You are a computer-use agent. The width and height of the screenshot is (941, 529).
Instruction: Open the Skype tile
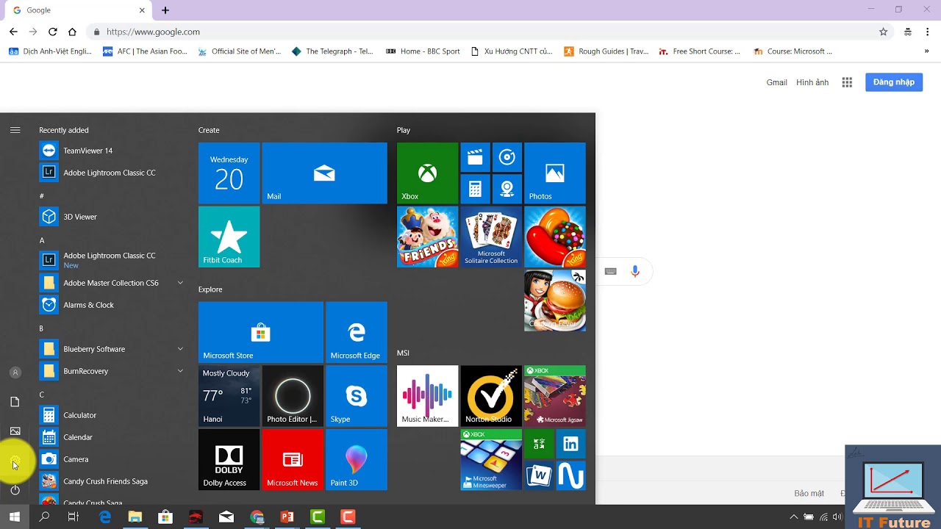coord(357,396)
